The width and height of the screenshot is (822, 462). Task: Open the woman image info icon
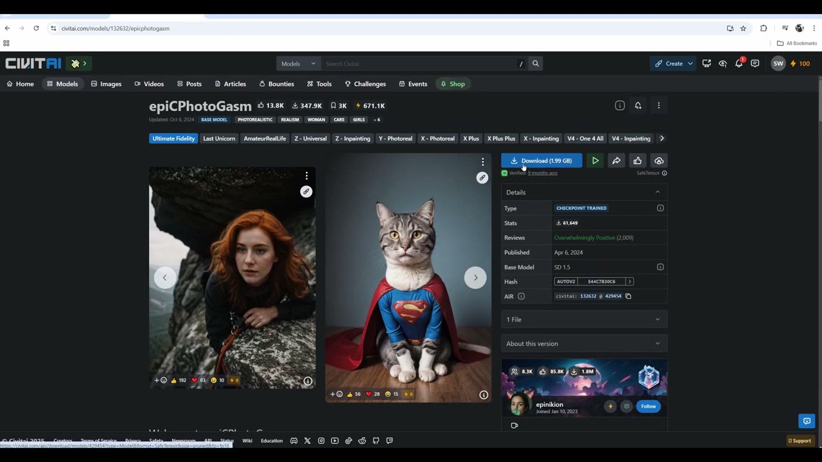308,381
